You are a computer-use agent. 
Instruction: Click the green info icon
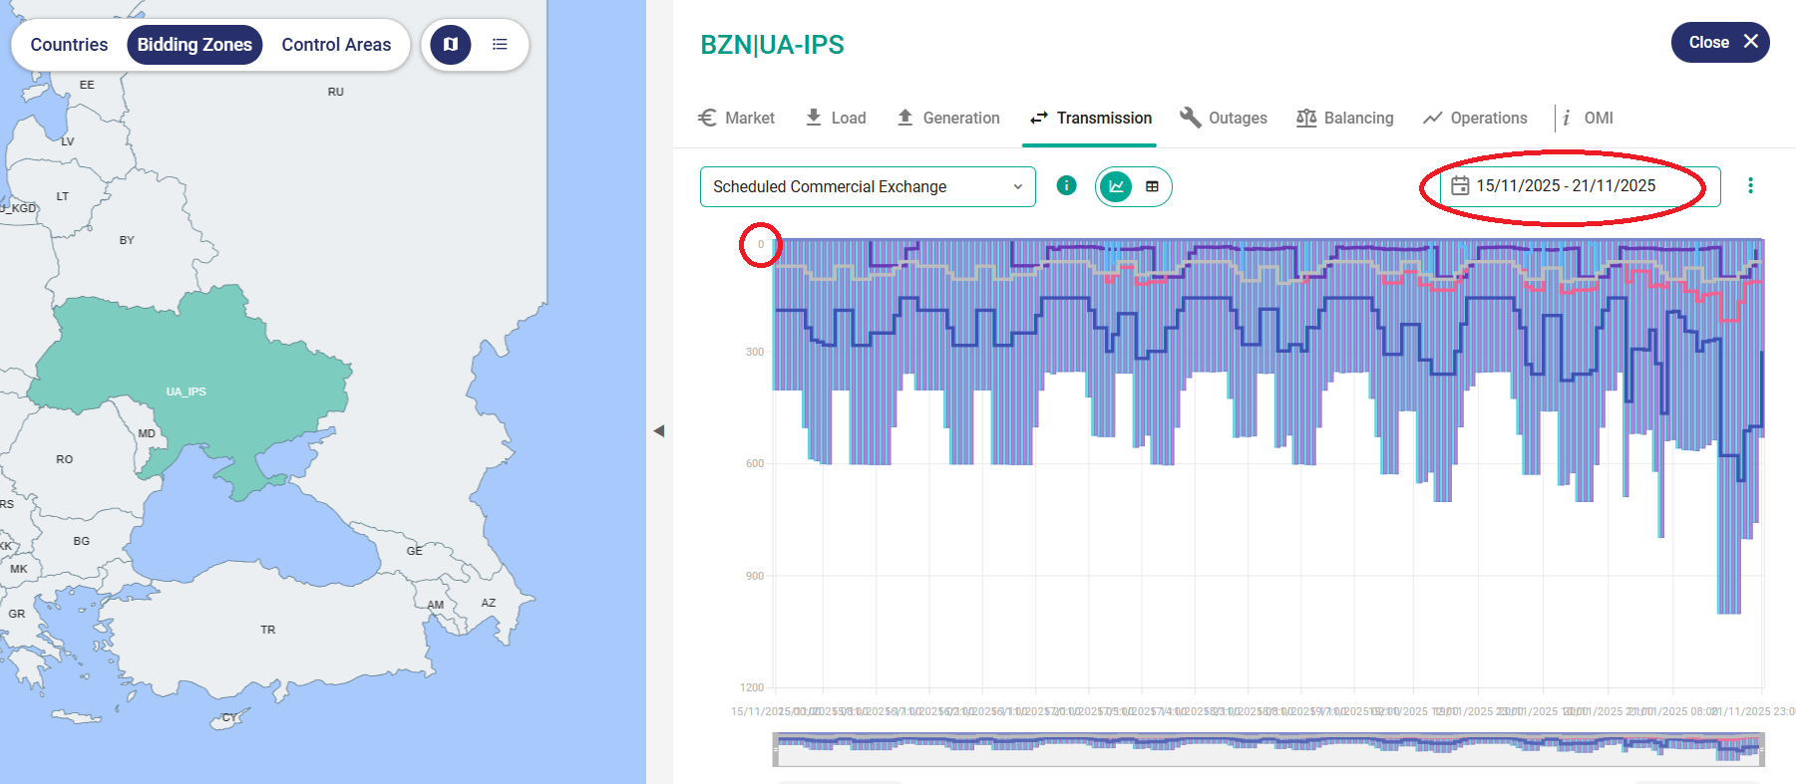(1066, 185)
